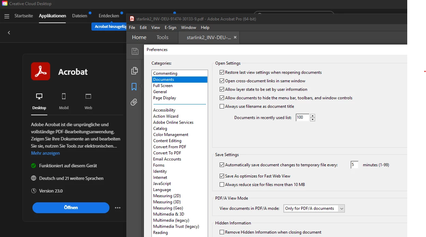The width and height of the screenshot is (426, 237).
Task: Click the Acrobat red app logo
Action: point(41,71)
